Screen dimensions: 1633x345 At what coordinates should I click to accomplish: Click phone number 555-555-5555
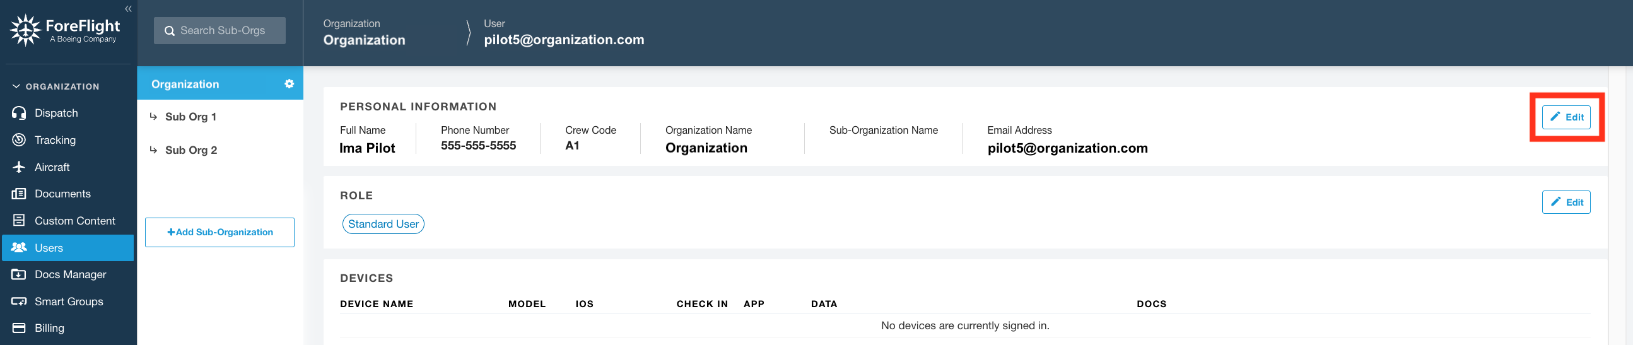[478, 146]
